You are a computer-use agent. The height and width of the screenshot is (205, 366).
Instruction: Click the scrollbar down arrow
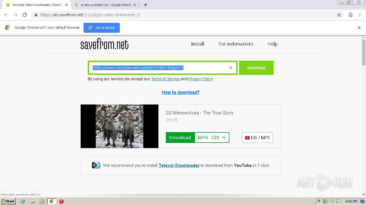pos(364,194)
